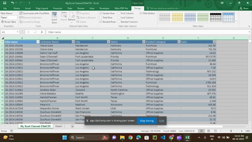Image resolution: width=252 pixels, height=142 pixels.
Task: Switch to the Insert ribbon tab
Action: [28, 8]
